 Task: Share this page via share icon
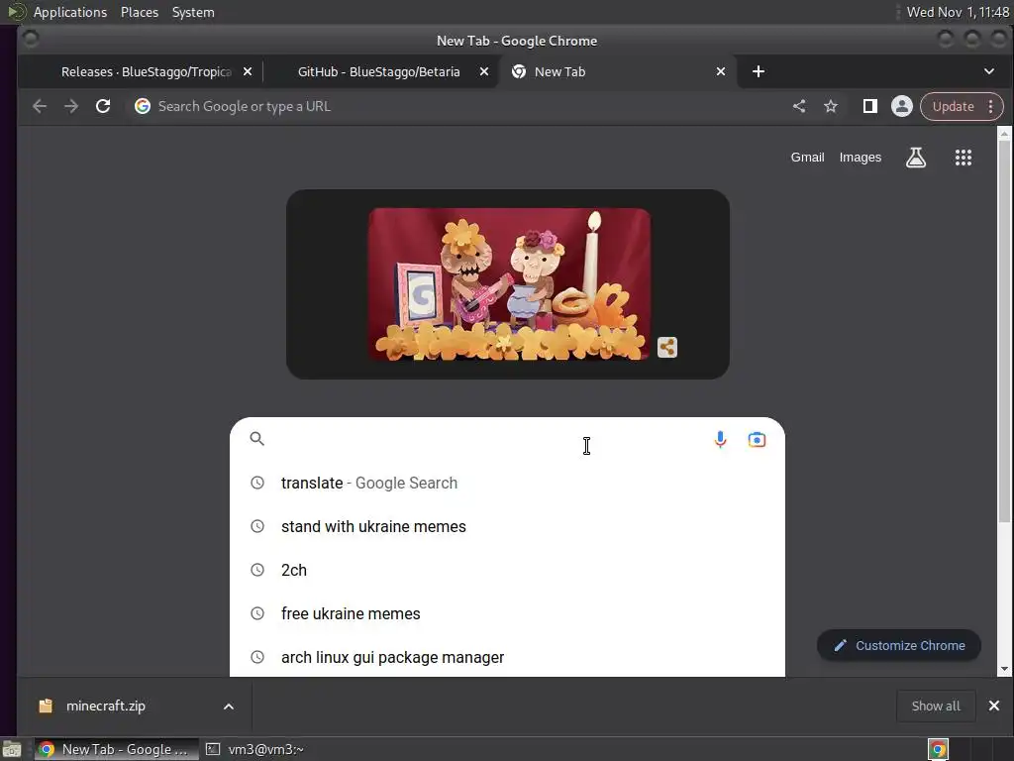pos(799,106)
